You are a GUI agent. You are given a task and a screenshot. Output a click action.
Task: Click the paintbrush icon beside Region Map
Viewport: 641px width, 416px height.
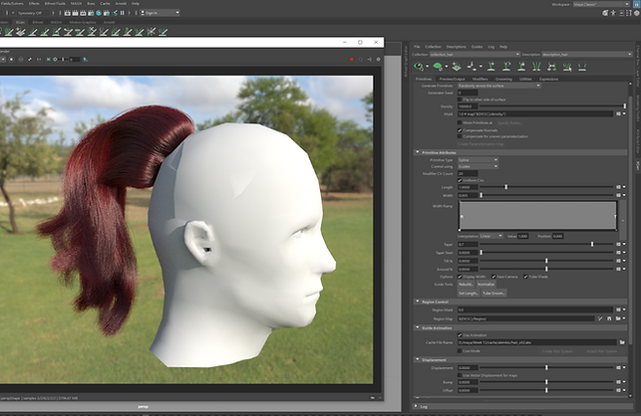pos(600,318)
